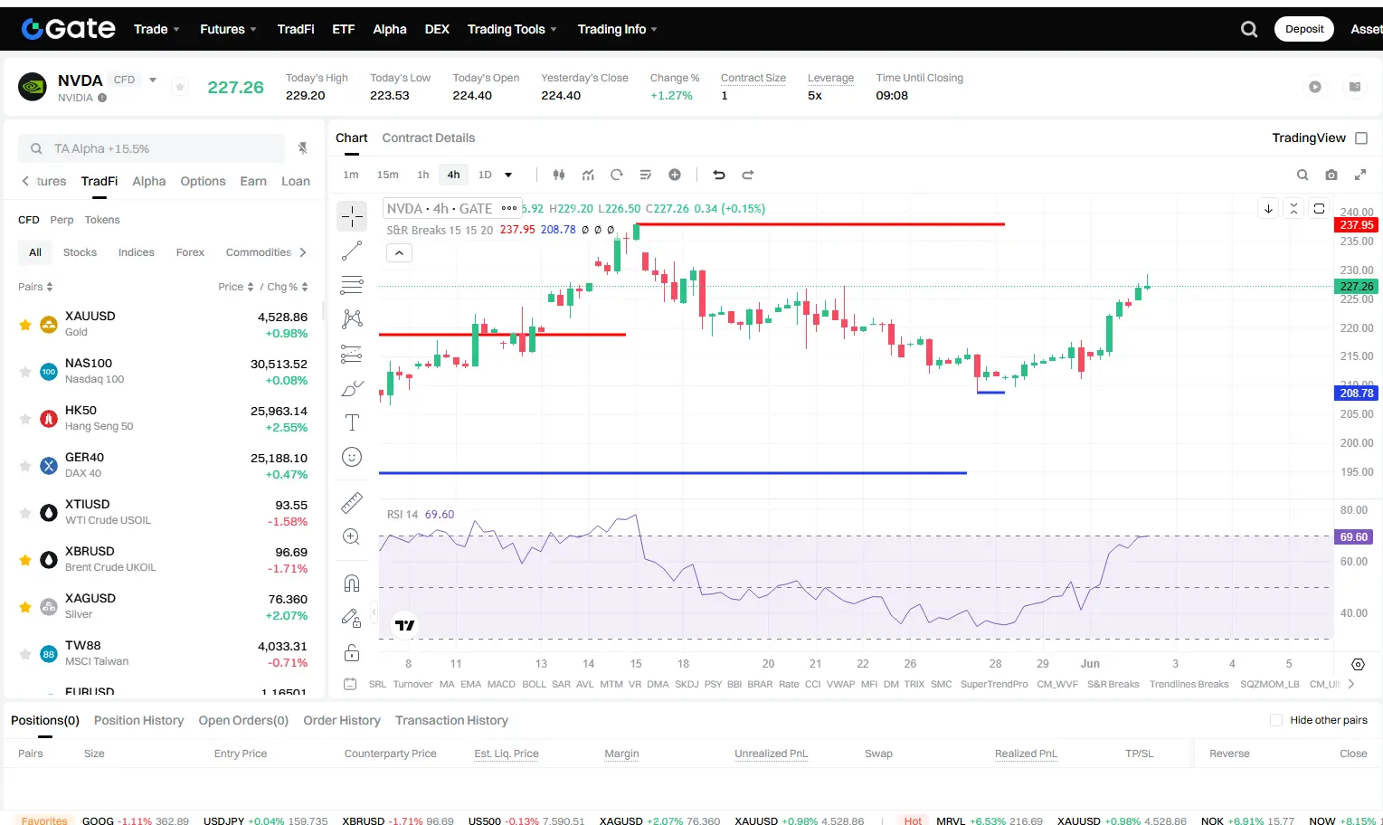Toggle favorite star for XBRUSD

[x=25, y=559]
